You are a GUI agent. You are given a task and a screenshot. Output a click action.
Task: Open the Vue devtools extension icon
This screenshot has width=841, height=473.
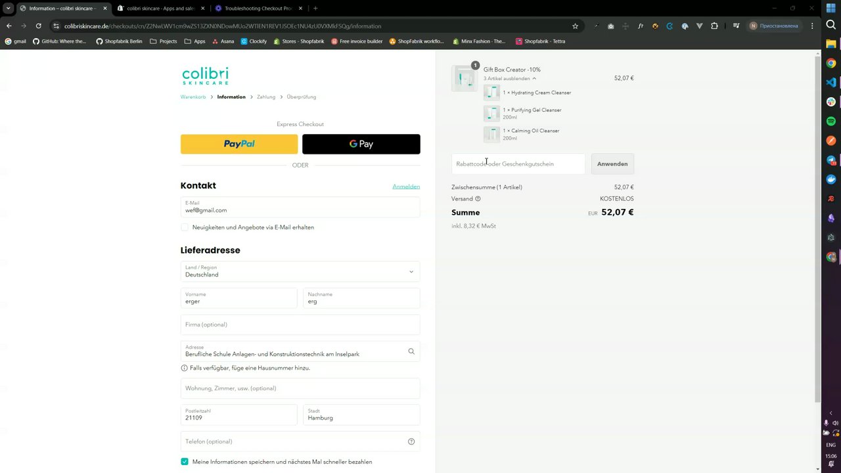699,26
